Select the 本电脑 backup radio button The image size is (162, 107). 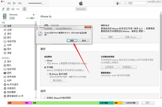pyautogui.click(x=45, y=67)
